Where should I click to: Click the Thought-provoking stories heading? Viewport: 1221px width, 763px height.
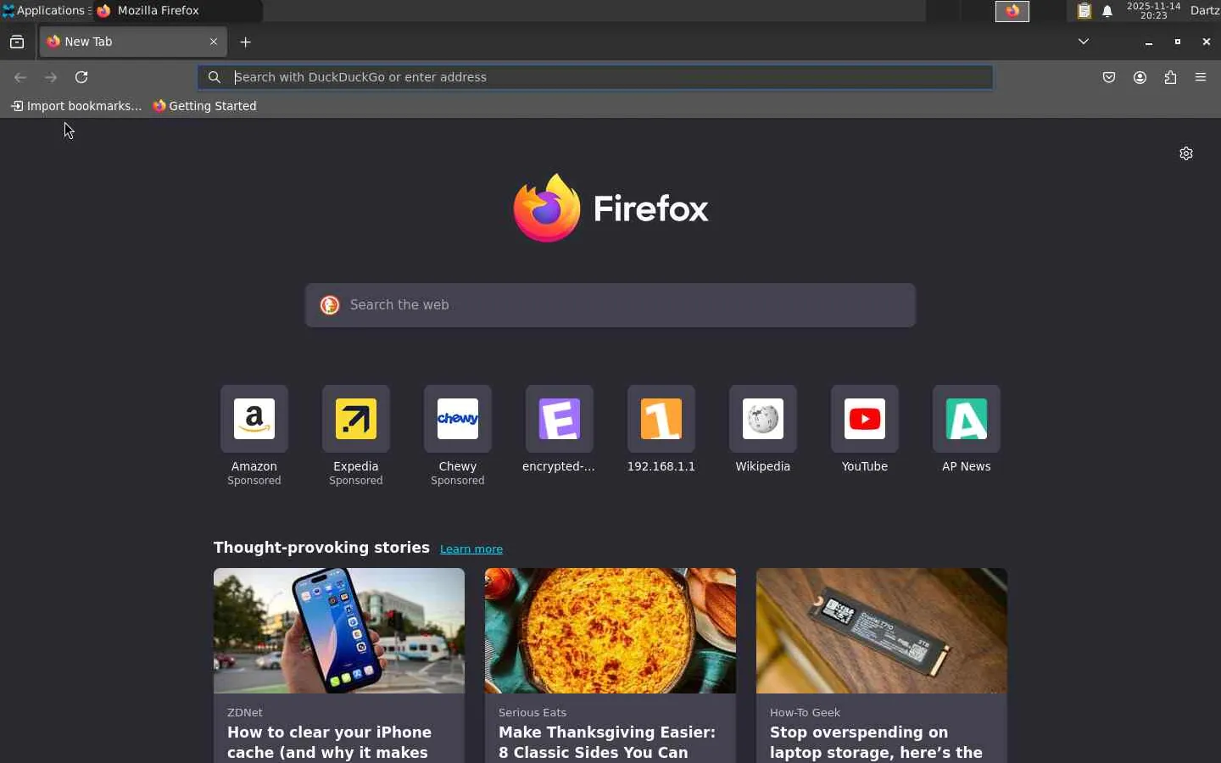click(321, 548)
